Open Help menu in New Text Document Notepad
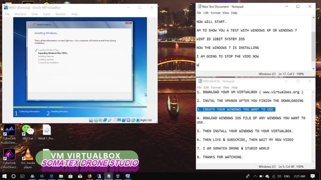321x180 pixels. coord(234,12)
